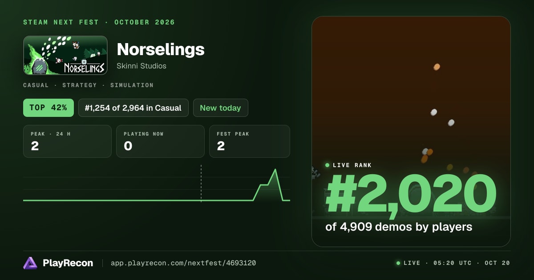The image size is (534, 280).
Task: Select the #1,254 of 2,964 in Casual chip
Action: pyautogui.click(x=133, y=108)
